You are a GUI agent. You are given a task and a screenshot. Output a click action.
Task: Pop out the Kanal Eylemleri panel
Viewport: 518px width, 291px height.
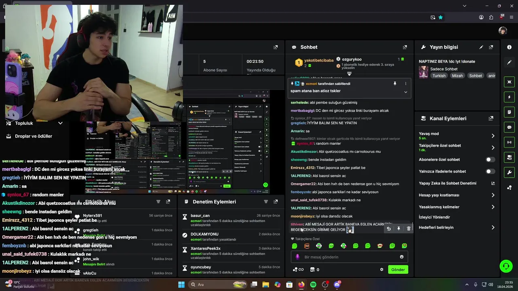point(491,118)
